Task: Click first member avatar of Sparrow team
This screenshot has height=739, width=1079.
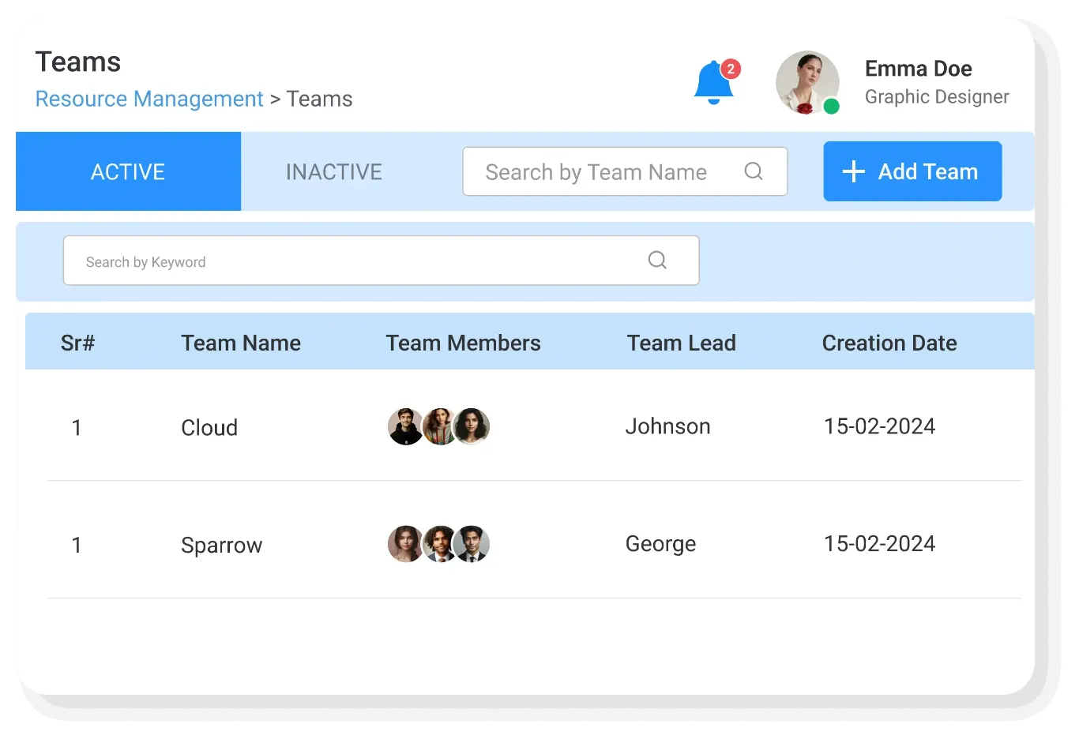Action: coord(404,545)
